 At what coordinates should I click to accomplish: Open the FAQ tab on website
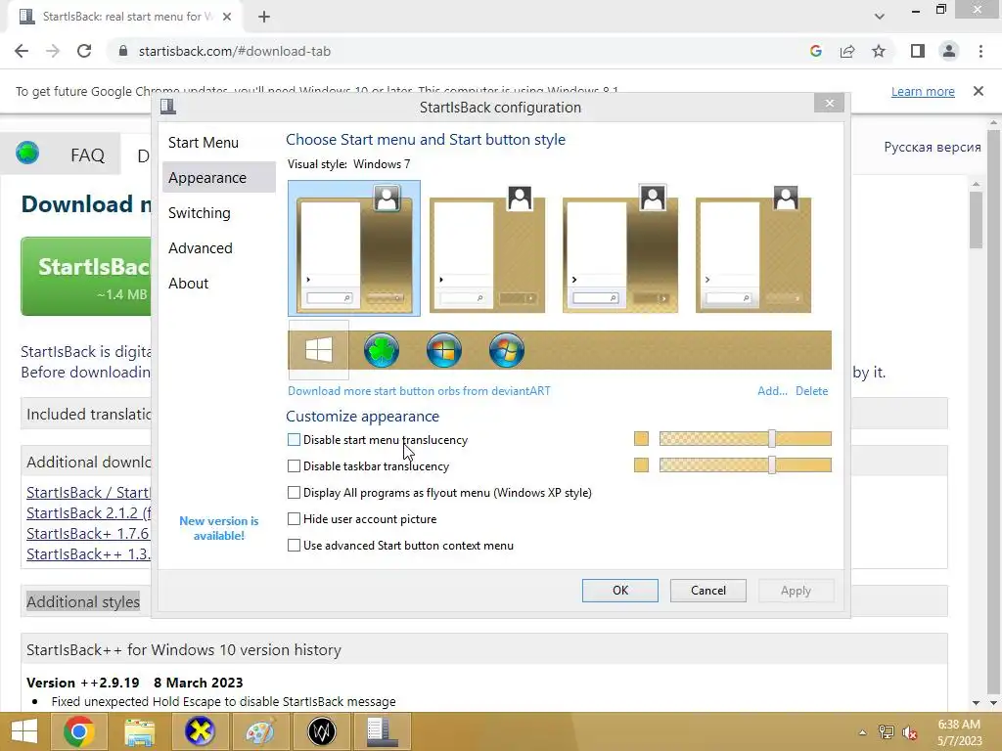[87, 155]
